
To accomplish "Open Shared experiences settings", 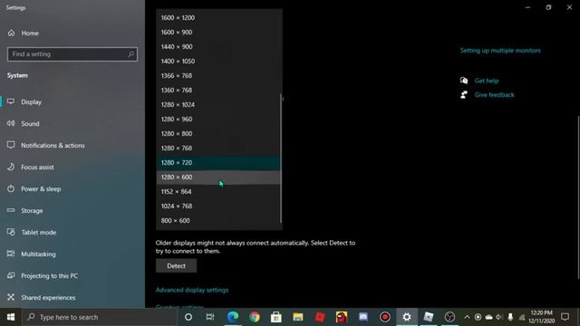I will coord(48,298).
